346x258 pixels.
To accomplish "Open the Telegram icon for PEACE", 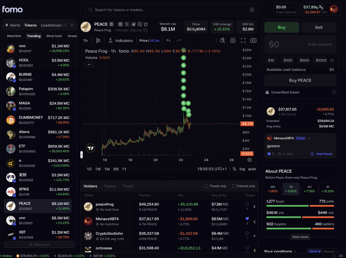I will [x=133, y=24].
